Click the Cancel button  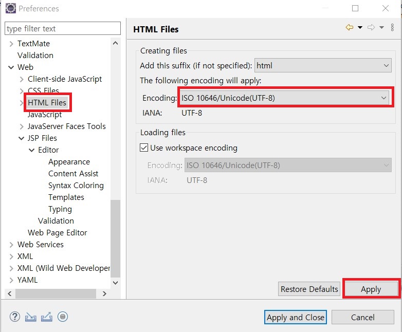click(x=363, y=317)
